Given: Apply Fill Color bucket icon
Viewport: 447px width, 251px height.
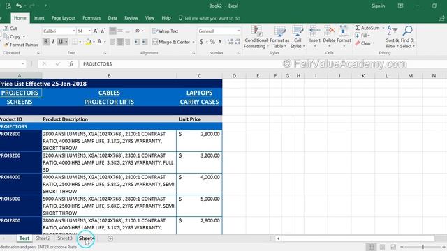Looking at the screenshot, I should [89, 42].
